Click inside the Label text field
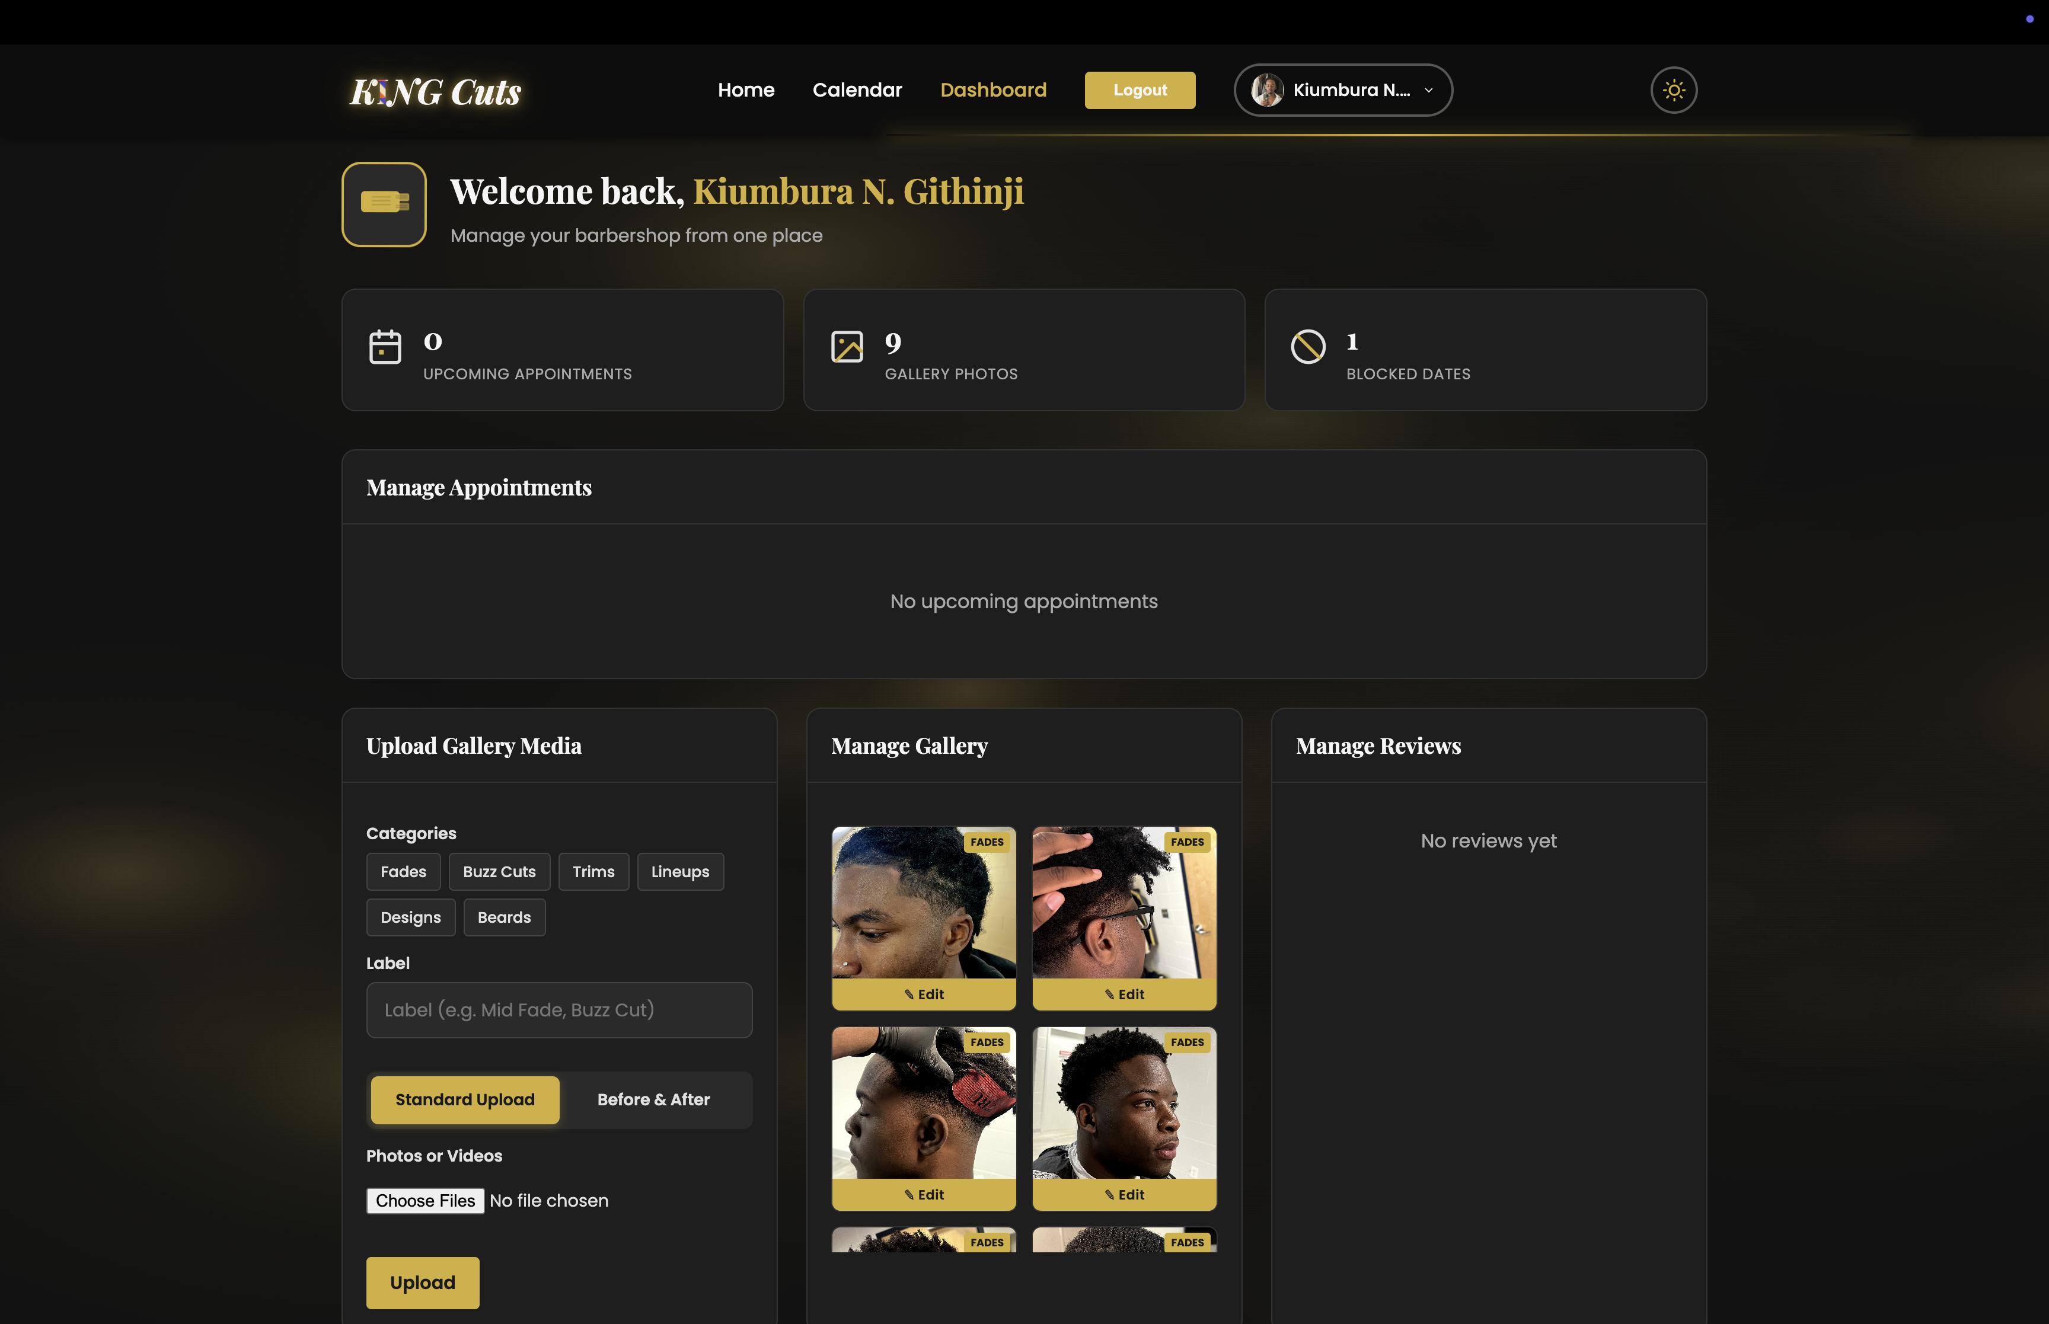Screen dimensions: 2049x1324 [559, 1009]
